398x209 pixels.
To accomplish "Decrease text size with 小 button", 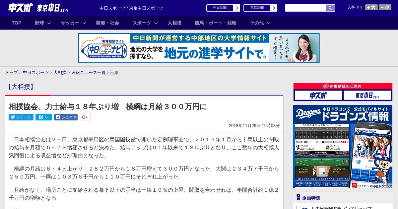I will click(385, 7).
